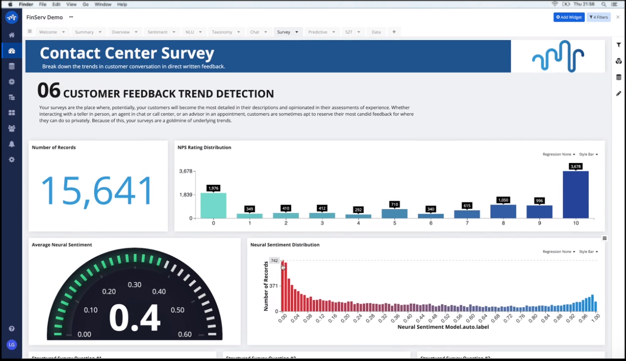Expand the Survey tab dropdown arrow

[x=297, y=32]
